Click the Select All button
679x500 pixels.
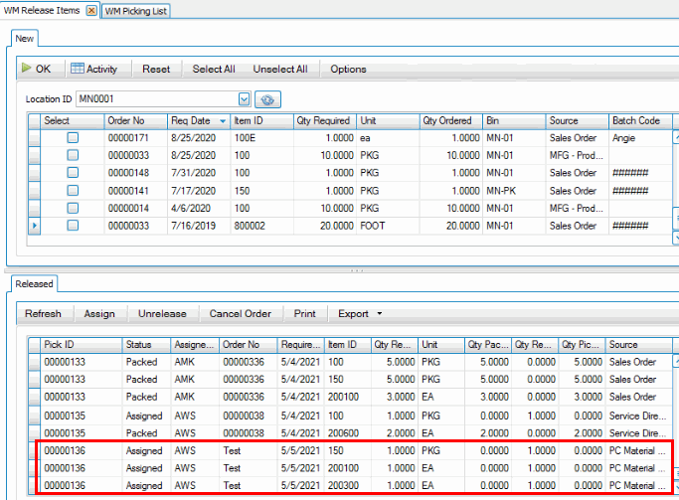click(x=214, y=70)
